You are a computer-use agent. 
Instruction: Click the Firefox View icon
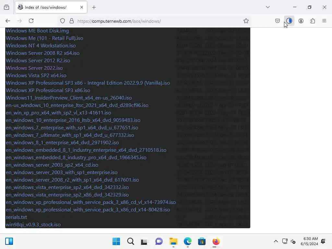click(6, 7)
